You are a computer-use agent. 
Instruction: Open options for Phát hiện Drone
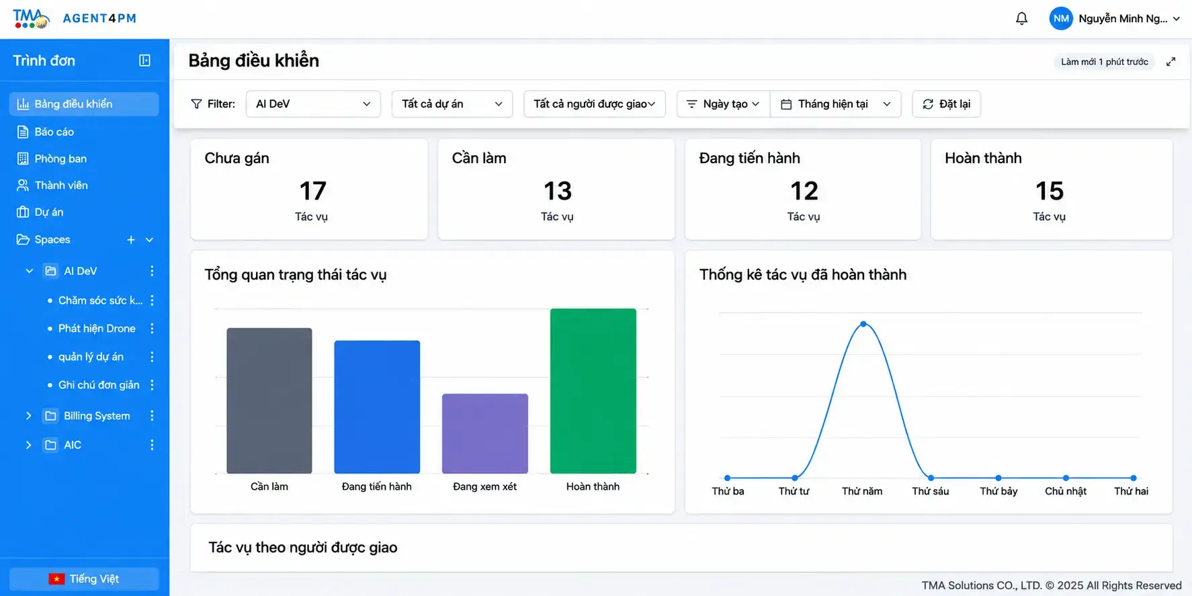(152, 329)
